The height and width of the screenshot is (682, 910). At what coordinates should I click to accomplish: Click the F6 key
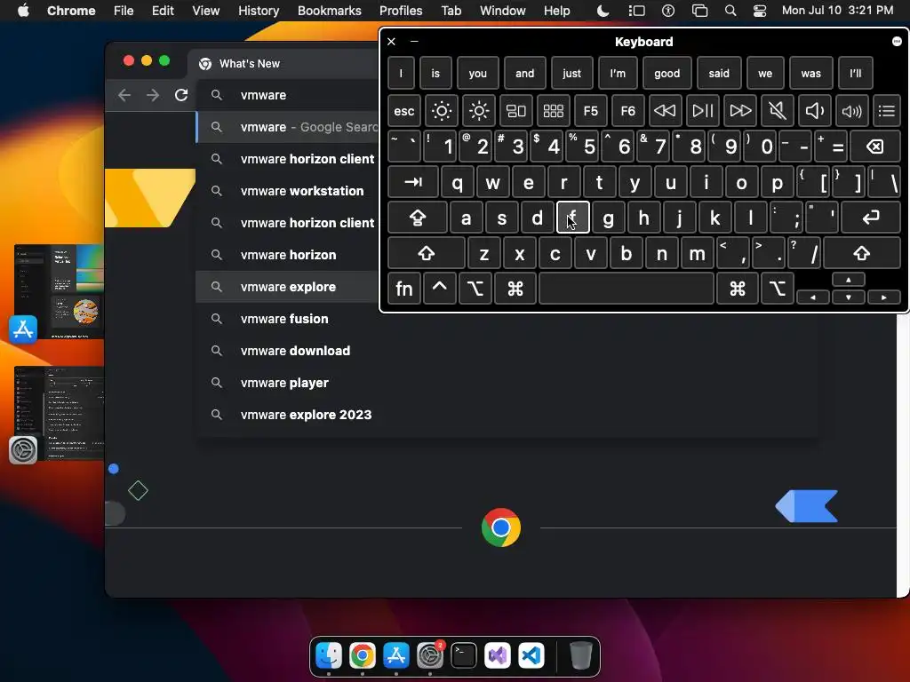point(627,110)
